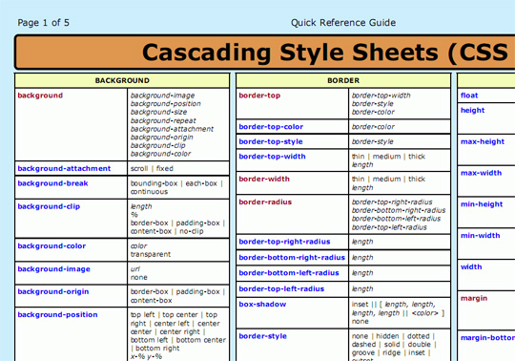Viewport: 515px width, 361px height.
Task: Click the background-break property name
Action: pos(52,183)
